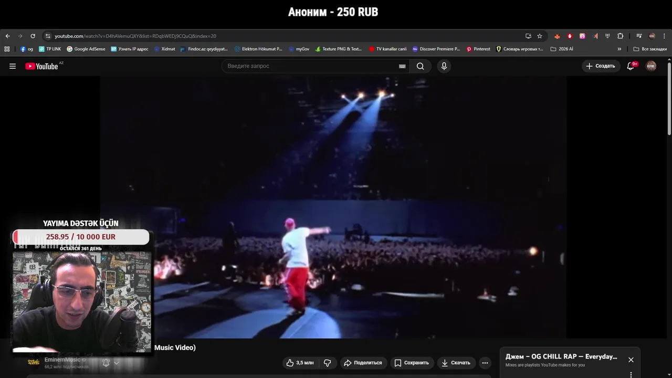Open the Xidmat bookmark

click(x=164, y=49)
